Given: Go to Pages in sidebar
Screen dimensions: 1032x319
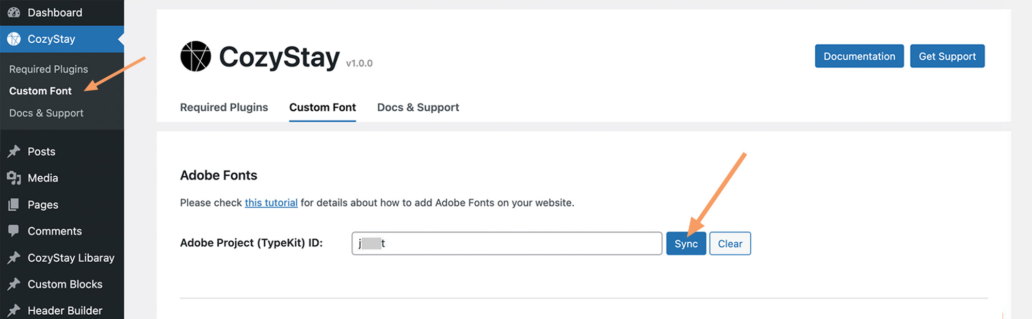Looking at the screenshot, I should point(62,205).
